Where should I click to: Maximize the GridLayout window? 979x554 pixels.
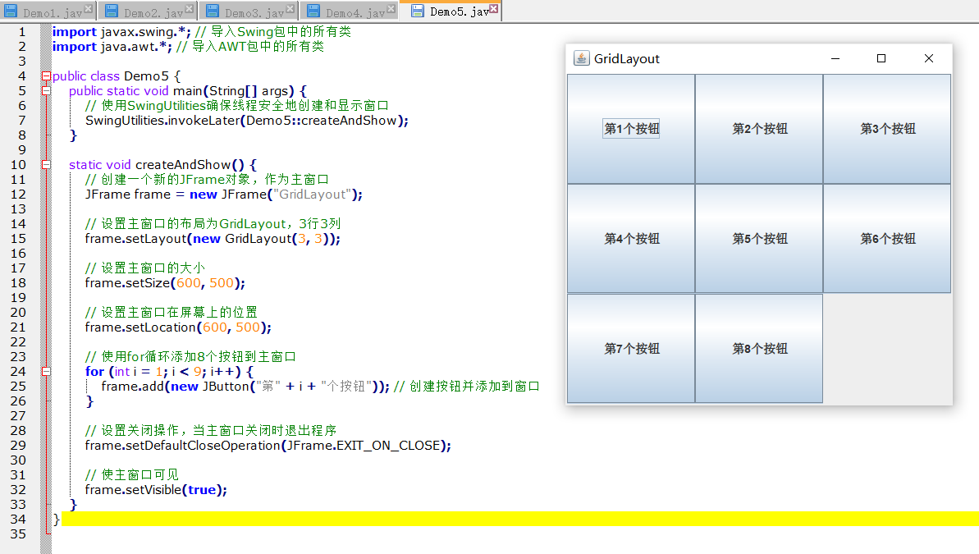coord(881,58)
